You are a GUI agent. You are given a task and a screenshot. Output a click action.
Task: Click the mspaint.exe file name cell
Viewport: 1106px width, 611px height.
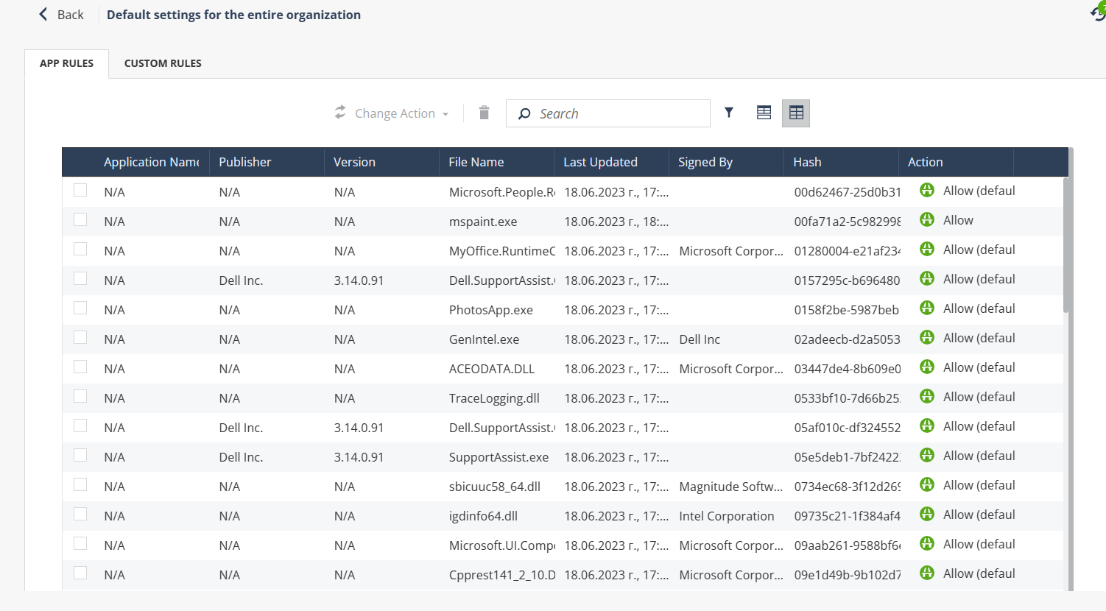click(483, 222)
